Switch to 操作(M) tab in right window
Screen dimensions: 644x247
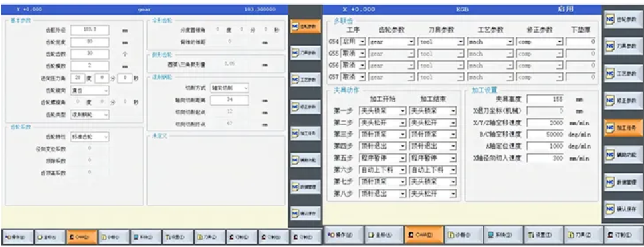coord(344,235)
